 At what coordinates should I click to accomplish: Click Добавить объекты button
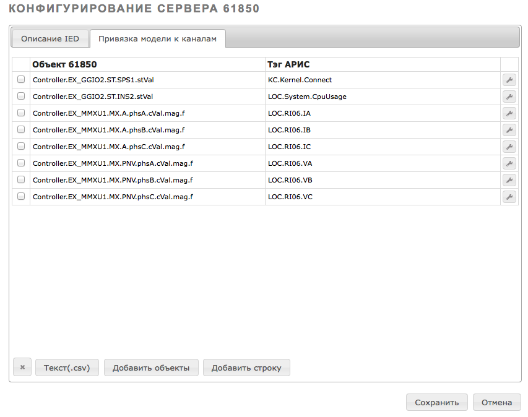point(151,368)
